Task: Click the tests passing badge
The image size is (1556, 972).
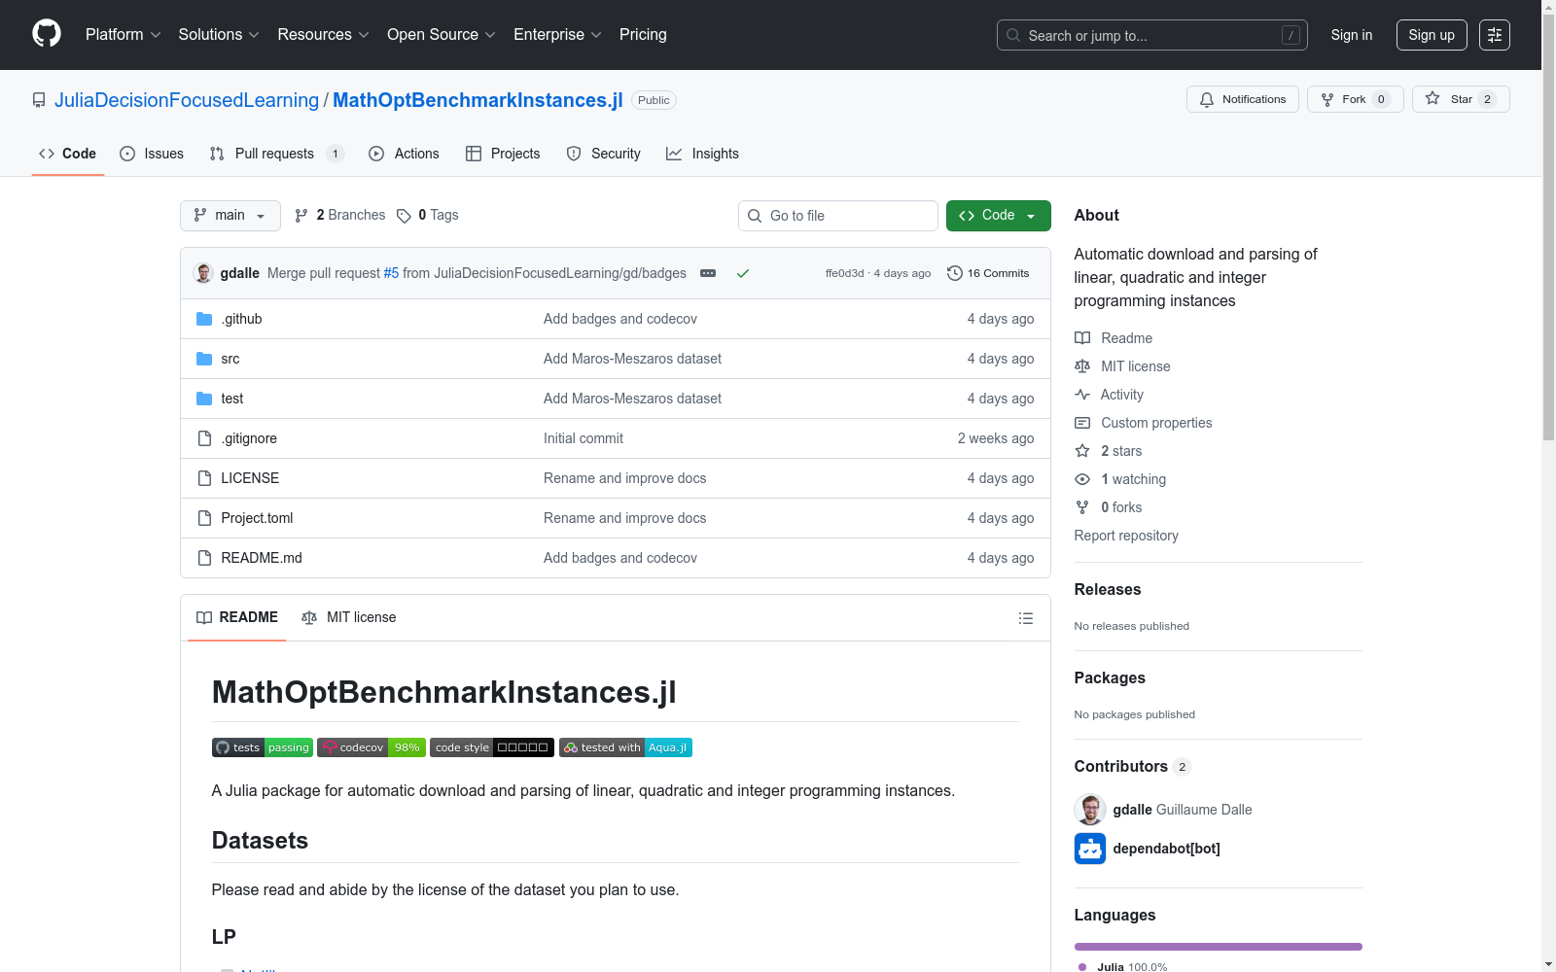Action: 263,747
